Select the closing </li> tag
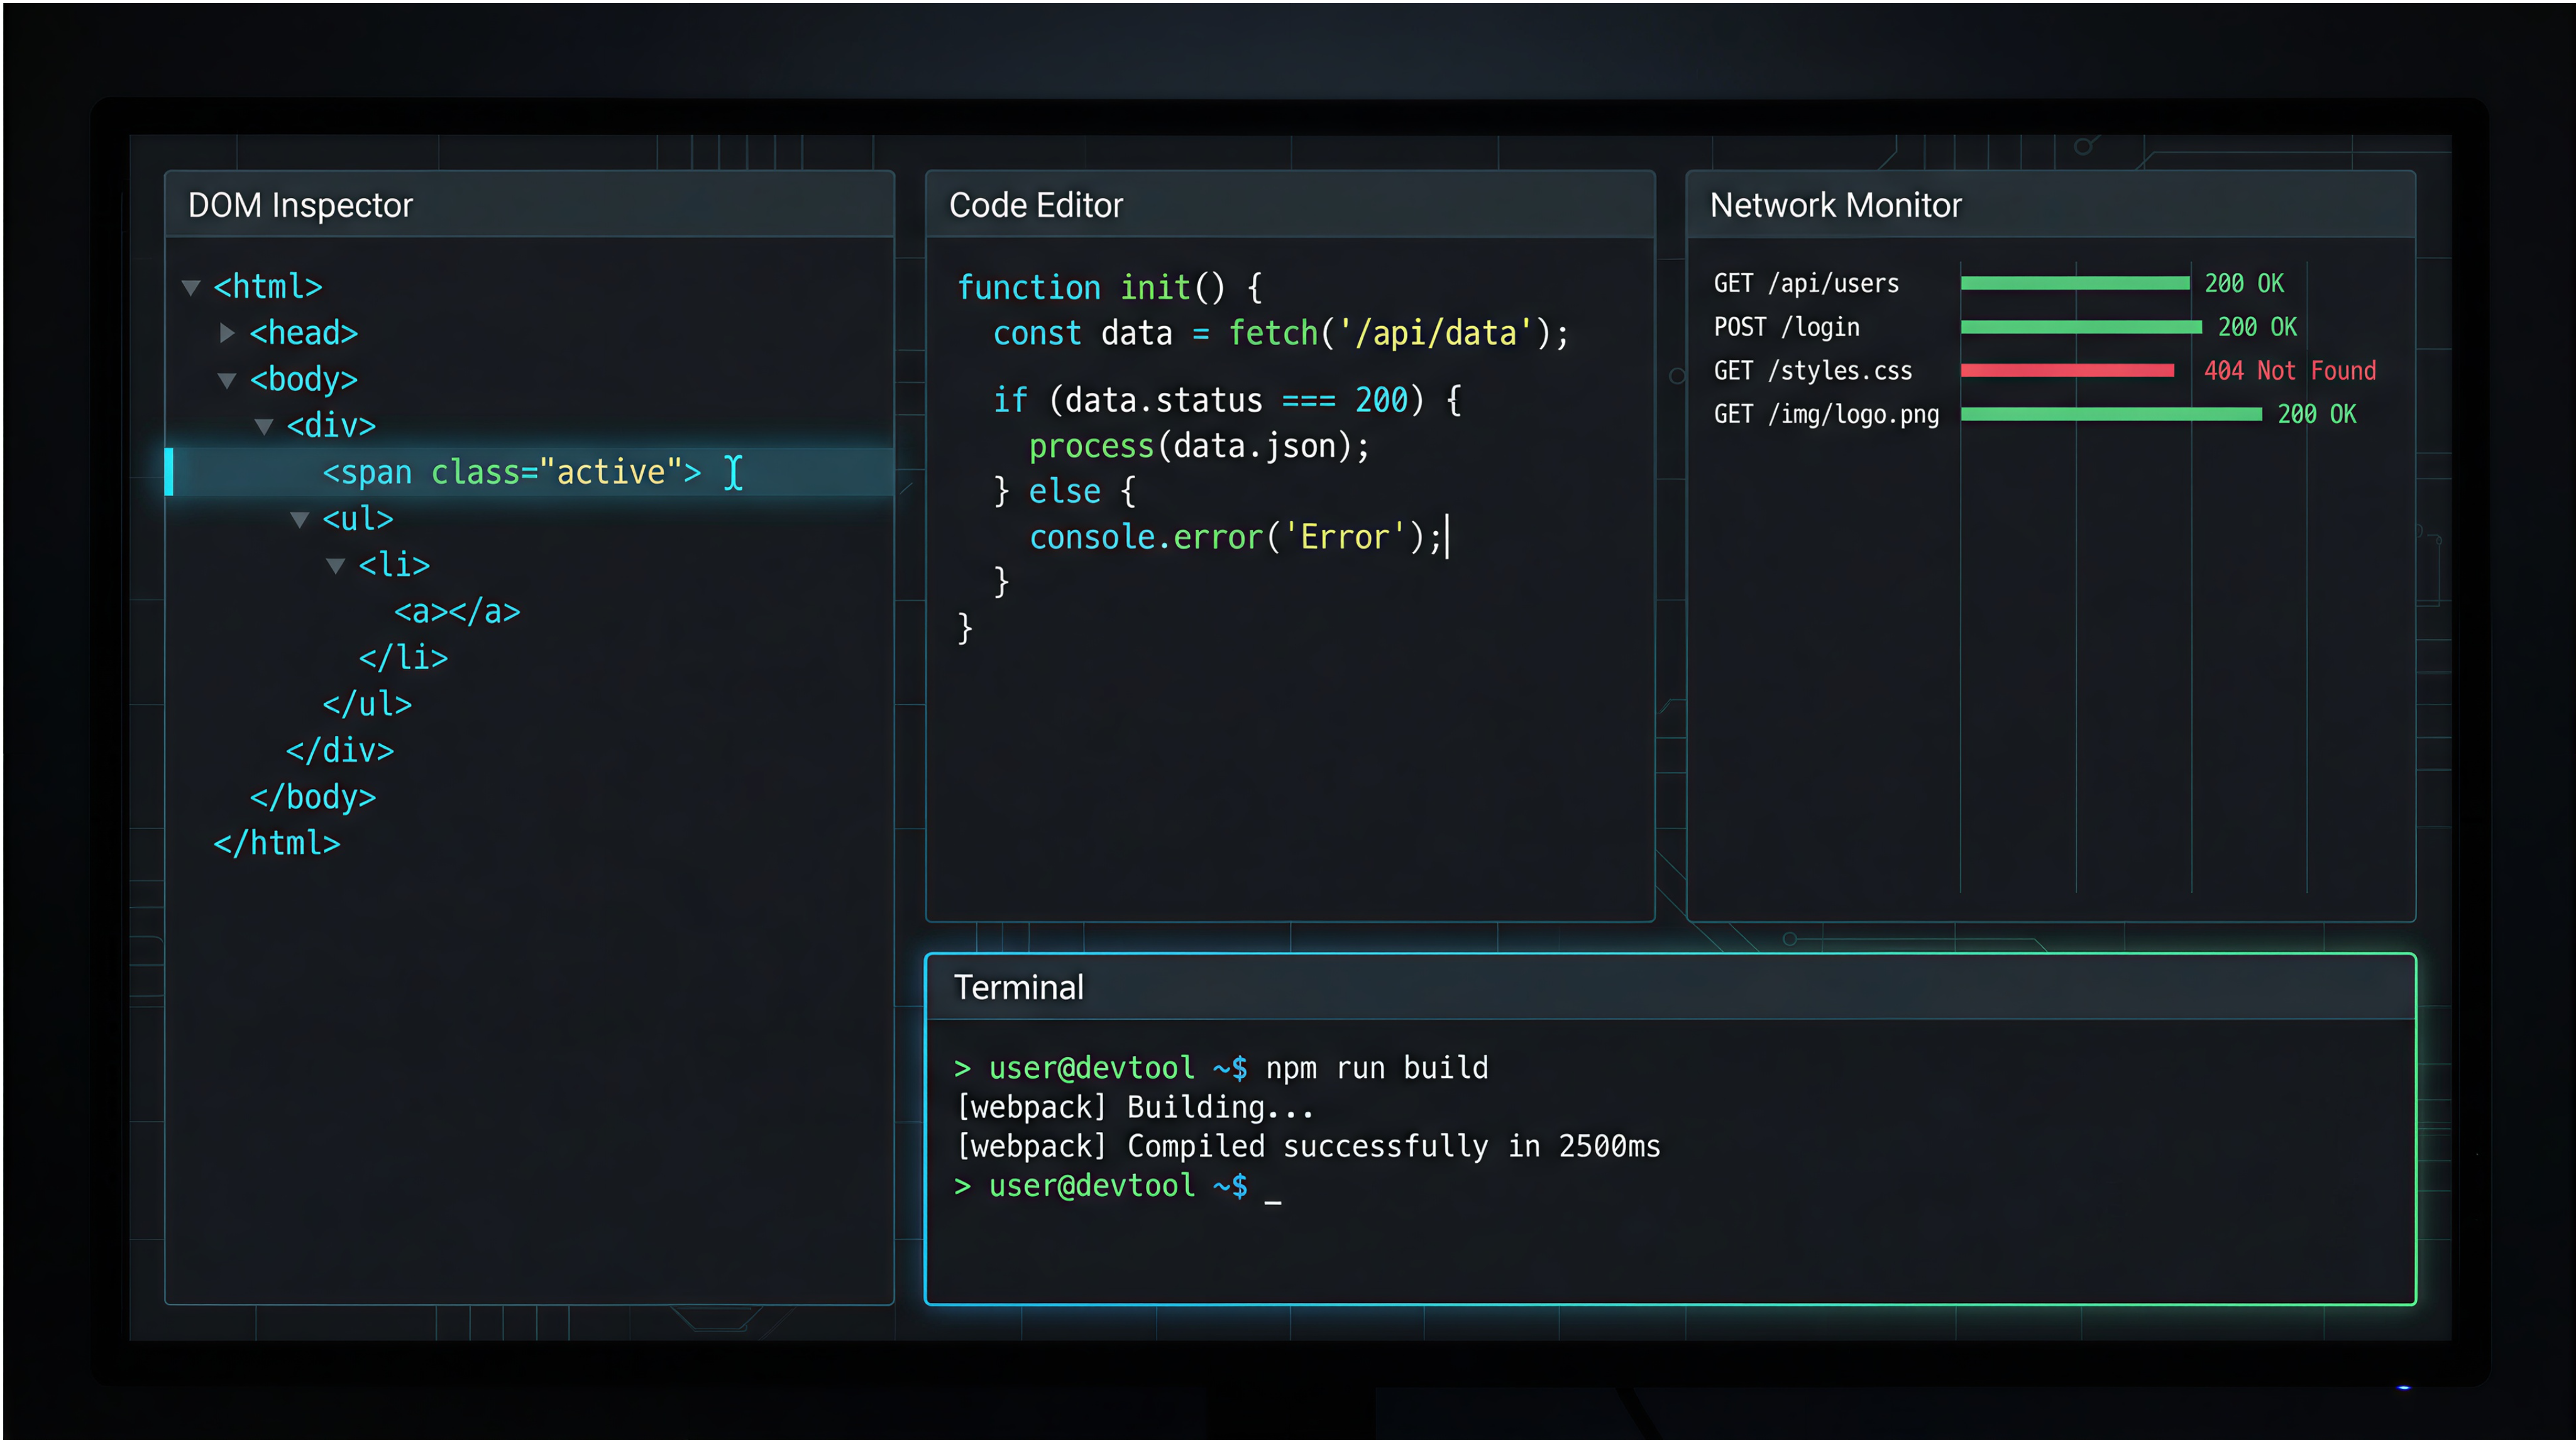The height and width of the screenshot is (1440, 2576). [x=403, y=657]
